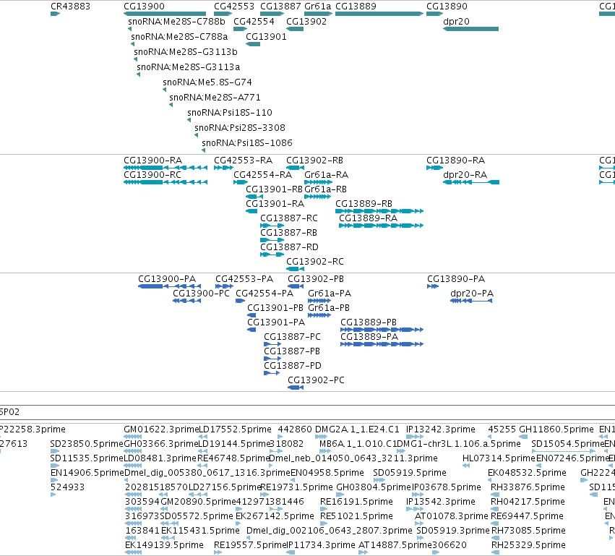615x556 pixels.
Task: Click the CR43883 gene label
Action: coord(70,7)
